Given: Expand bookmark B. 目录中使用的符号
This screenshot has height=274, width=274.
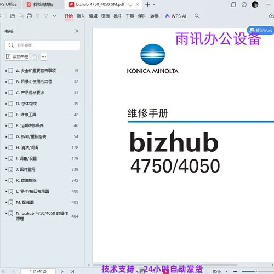Looking at the screenshot, I should click(6, 82).
